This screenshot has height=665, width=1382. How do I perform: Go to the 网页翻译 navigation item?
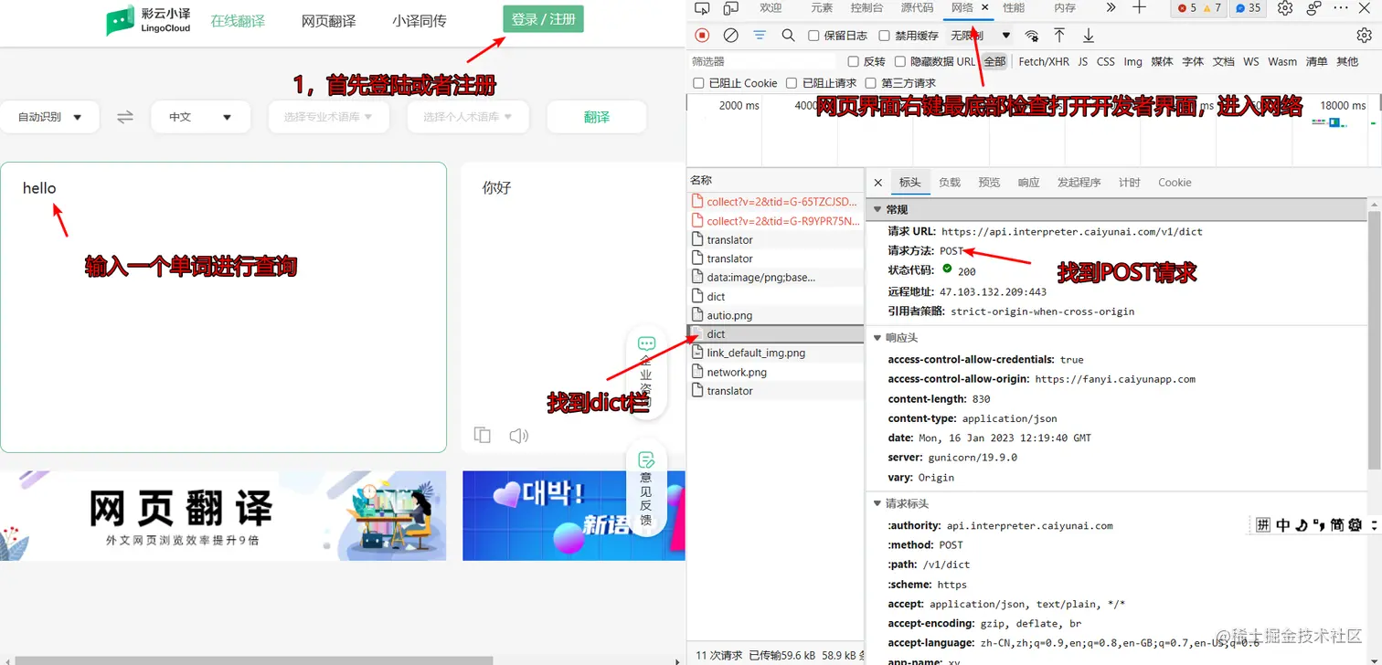(x=329, y=21)
